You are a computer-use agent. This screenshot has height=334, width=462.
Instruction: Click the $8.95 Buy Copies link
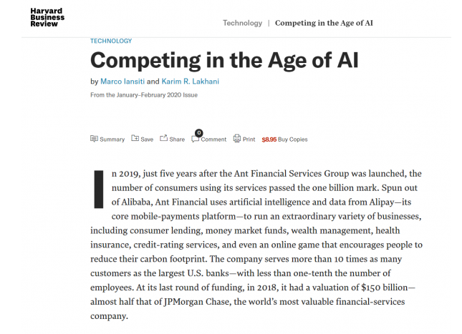click(284, 139)
